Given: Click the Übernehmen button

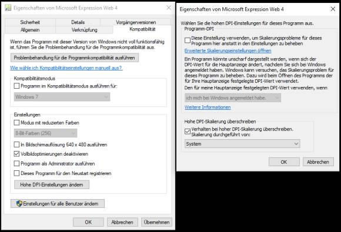Looking at the screenshot, I should click(x=156, y=222).
